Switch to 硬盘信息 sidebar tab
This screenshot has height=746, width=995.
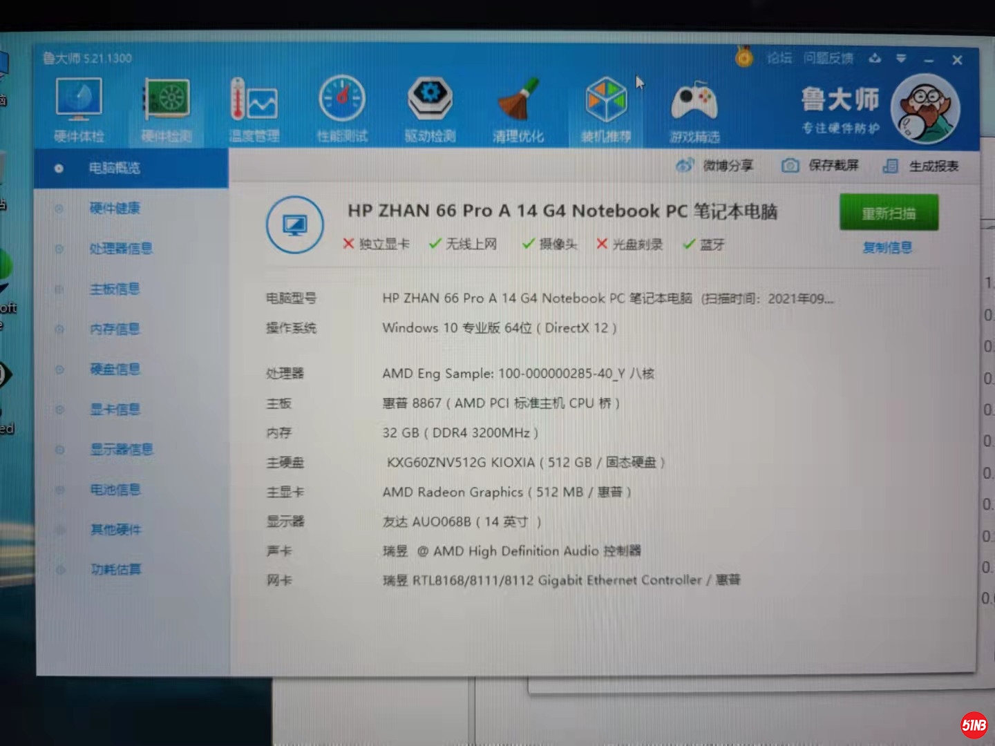click(115, 369)
